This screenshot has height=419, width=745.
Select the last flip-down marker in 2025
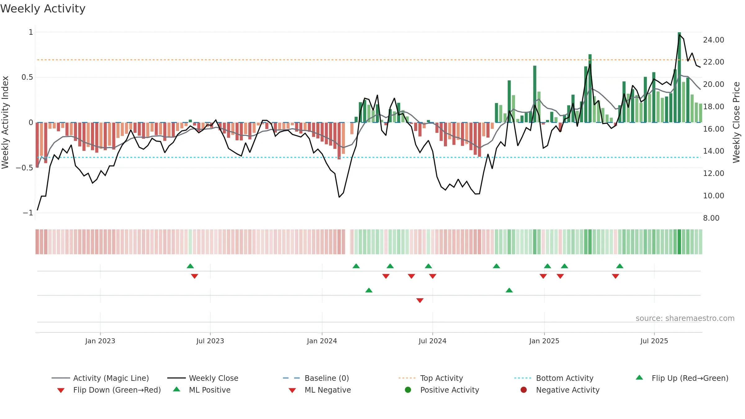pos(616,276)
